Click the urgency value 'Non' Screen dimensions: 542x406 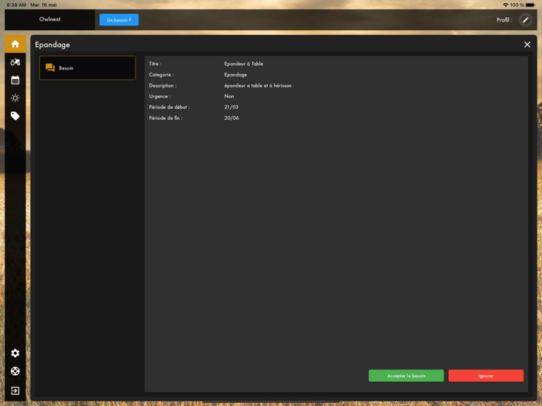point(229,97)
